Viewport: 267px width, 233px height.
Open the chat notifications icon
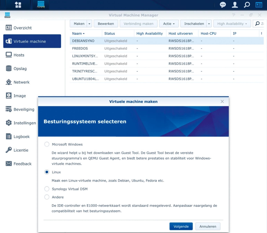pos(223,5)
